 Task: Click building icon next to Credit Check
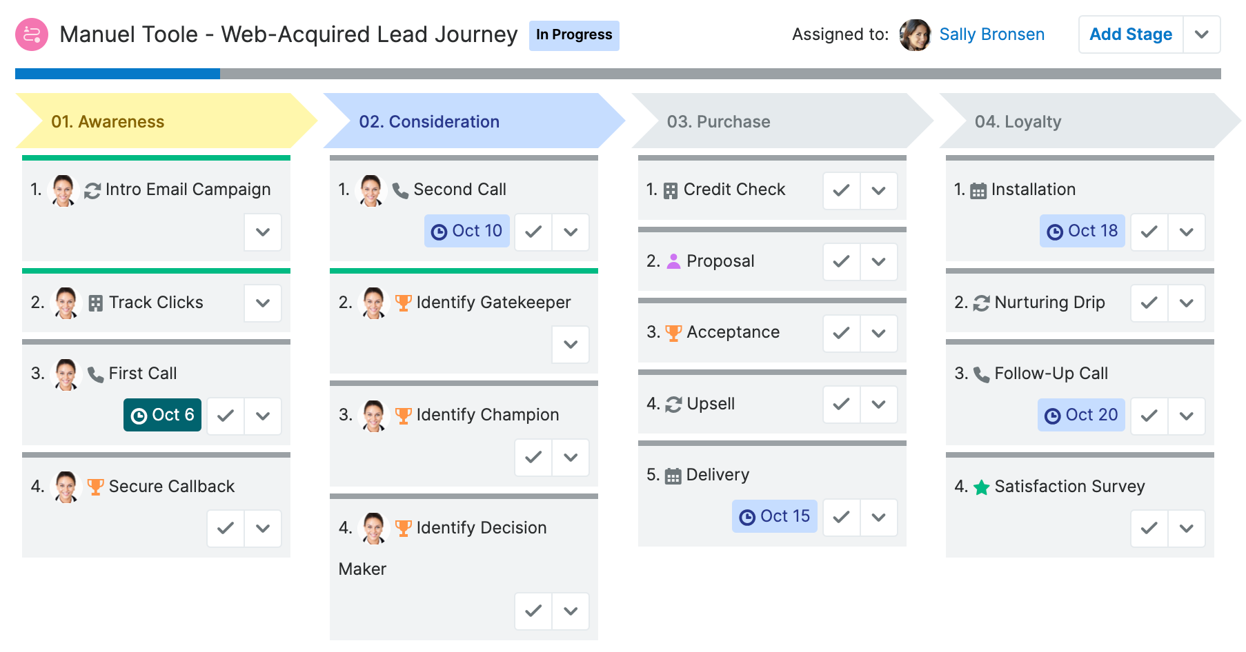tap(671, 191)
